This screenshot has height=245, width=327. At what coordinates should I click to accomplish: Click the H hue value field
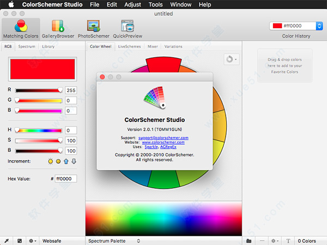pos(71,131)
